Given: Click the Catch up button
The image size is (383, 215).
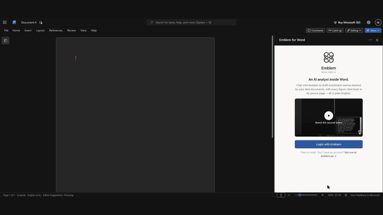Looking at the screenshot, I should tap(335, 31).
